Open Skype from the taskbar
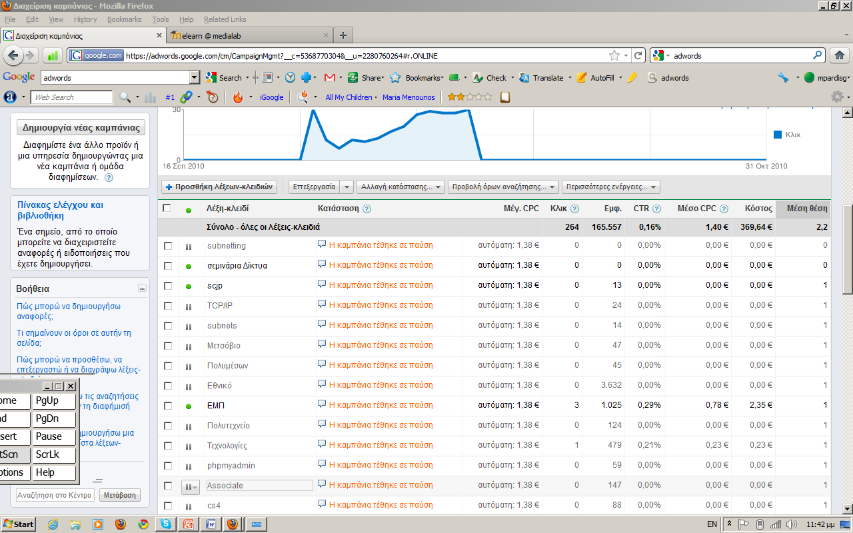 coord(165,524)
